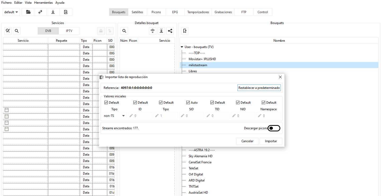Click the Importar button
381x196 pixels.
(x=271, y=141)
